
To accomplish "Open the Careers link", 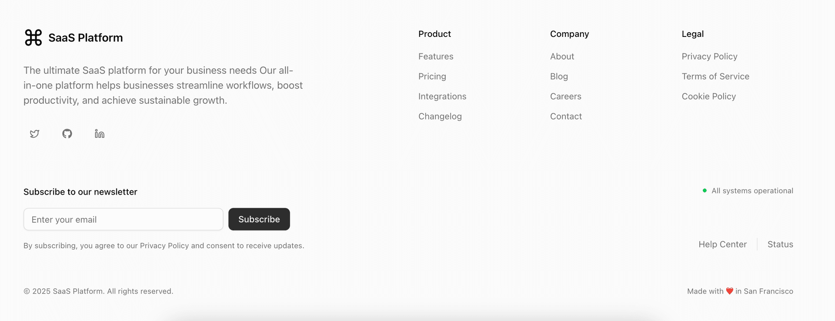I will (565, 96).
